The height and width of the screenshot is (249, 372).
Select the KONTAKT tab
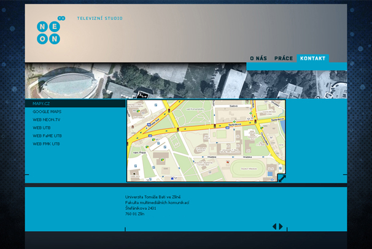point(312,58)
